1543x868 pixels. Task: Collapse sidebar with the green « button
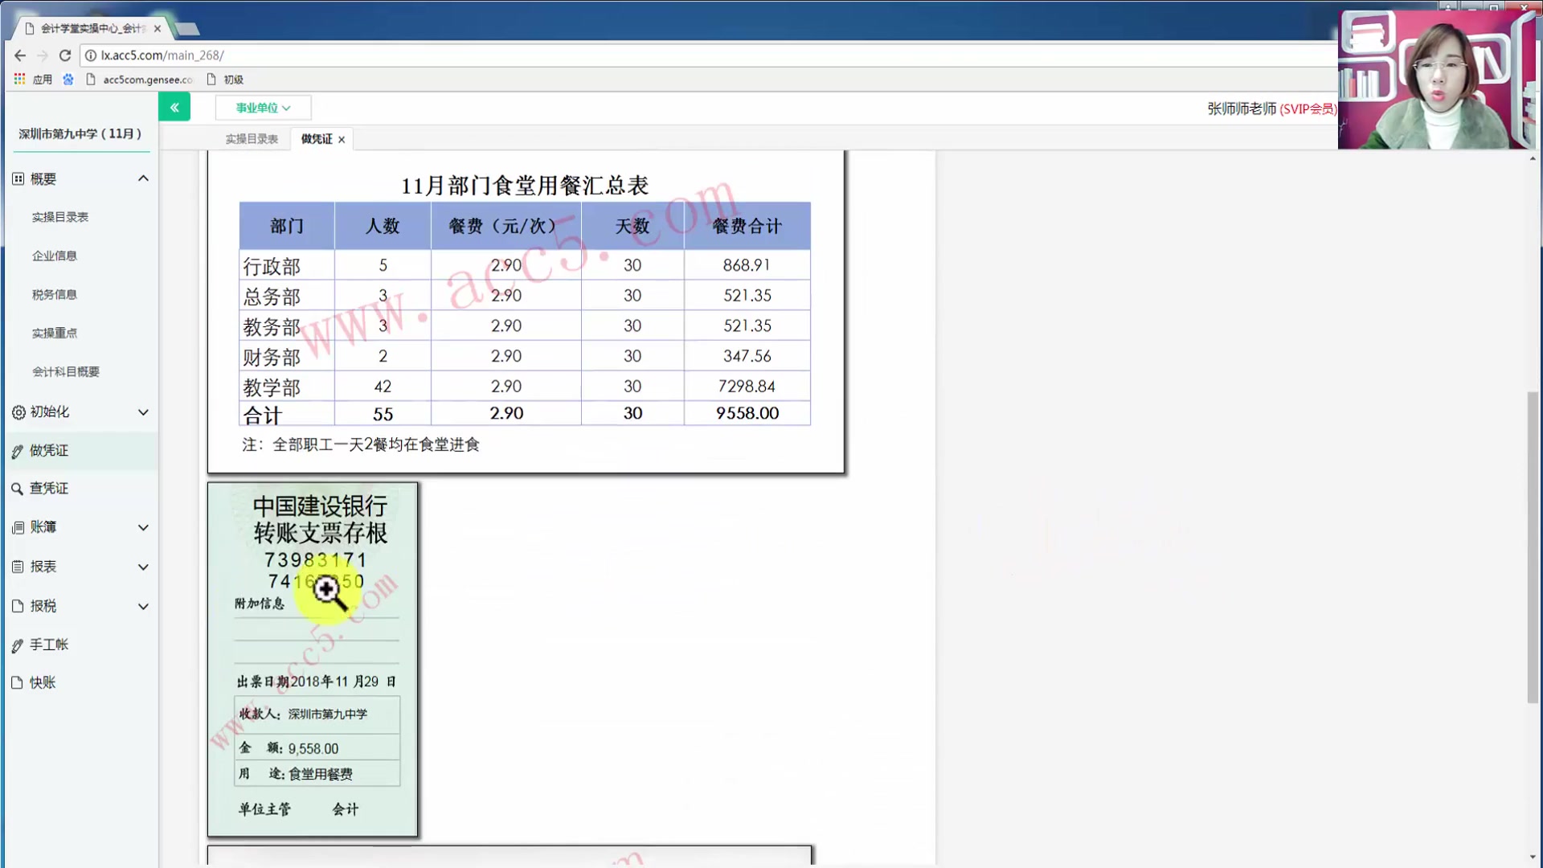[x=174, y=106]
